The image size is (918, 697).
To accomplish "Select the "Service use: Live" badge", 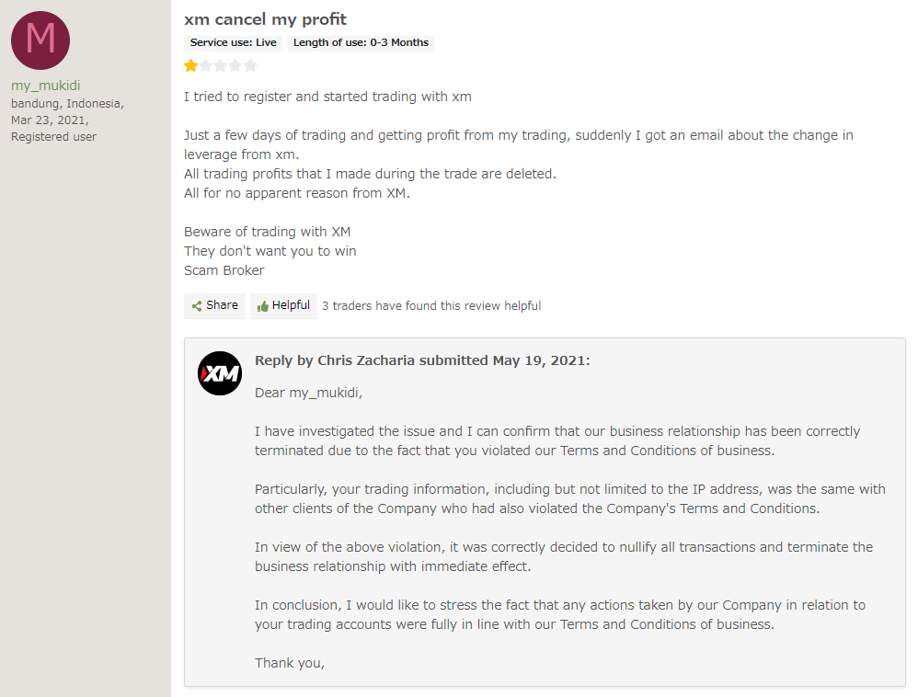I will (x=233, y=42).
